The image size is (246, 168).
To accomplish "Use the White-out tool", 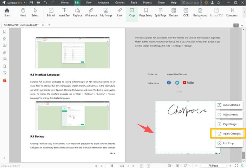I will pyautogui.click(x=91, y=13).
